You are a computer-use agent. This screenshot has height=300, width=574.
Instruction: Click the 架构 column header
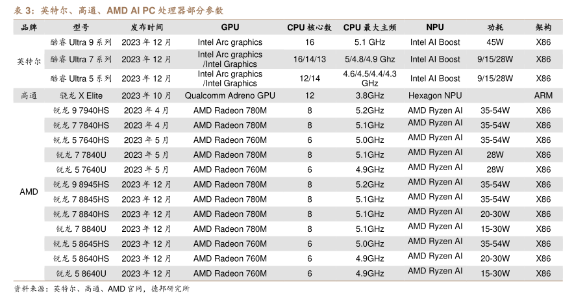543,27
